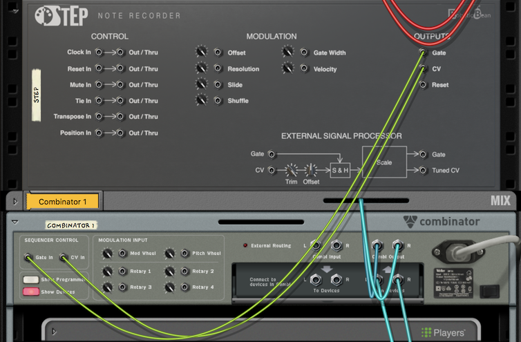The height and width of the screenshot is (342, 521).
Task: Collapse the Step Note Recorder device
Action: pyautogui.click(x=15, y=11)
